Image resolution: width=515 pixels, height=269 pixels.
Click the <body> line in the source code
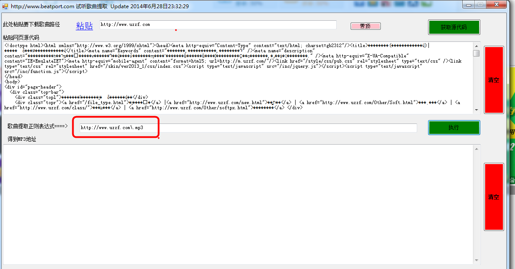click(x=12, y=82)
